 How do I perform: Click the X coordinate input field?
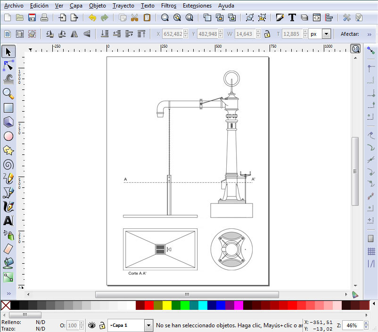click(x=172, y=34)
